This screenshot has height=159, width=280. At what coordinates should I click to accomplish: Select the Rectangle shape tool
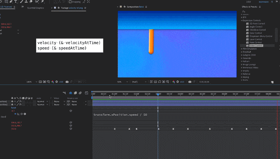(x=6, y=2)
